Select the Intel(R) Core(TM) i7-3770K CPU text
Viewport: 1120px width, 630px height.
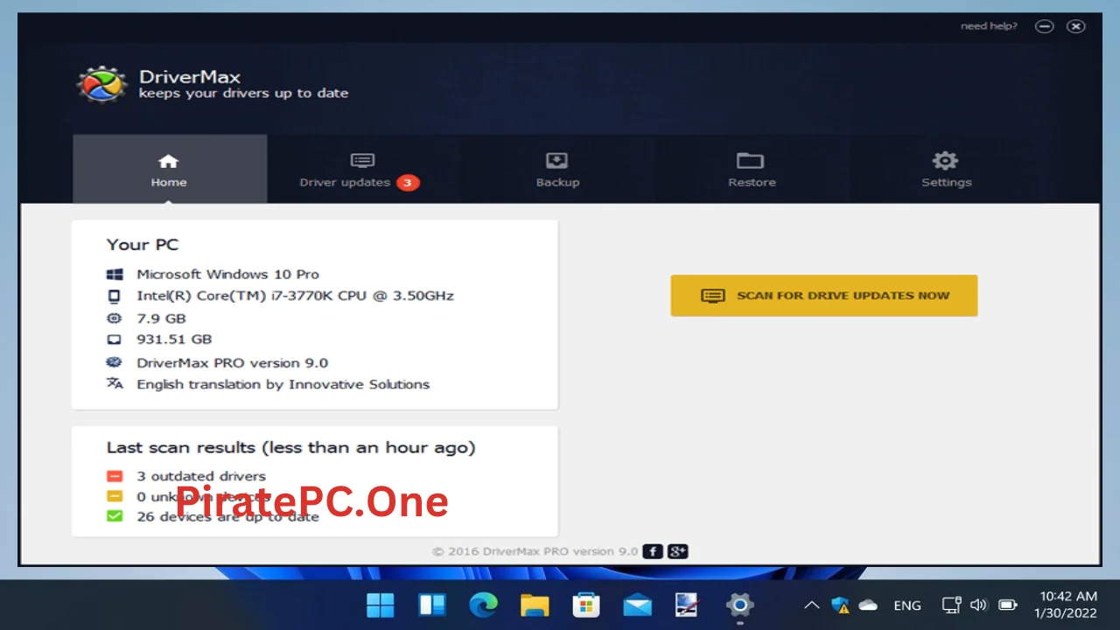(295, 296)
